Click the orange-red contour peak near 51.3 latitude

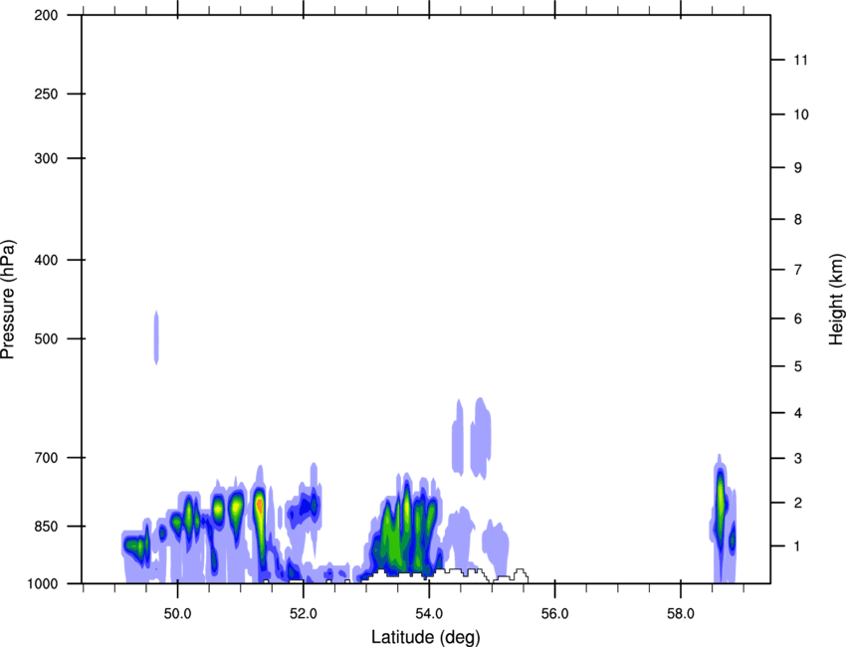click(x=260, y=506)
